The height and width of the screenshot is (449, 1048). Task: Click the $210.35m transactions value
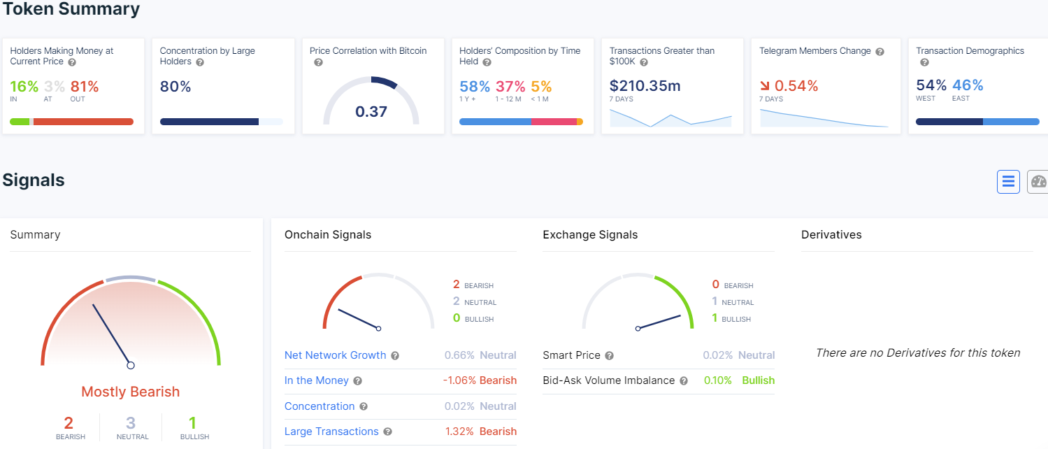pyautogui.click(x=645, y=87)
